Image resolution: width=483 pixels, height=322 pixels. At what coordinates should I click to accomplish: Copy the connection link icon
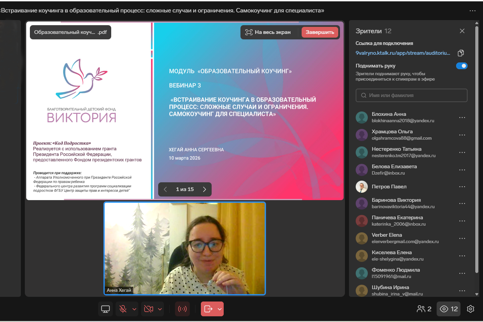(461, 53)
